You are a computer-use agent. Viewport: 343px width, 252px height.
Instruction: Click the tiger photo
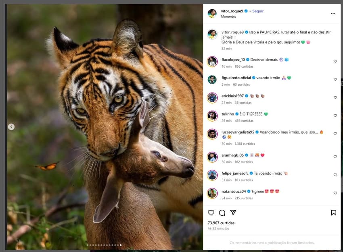(x=105, y=121)
